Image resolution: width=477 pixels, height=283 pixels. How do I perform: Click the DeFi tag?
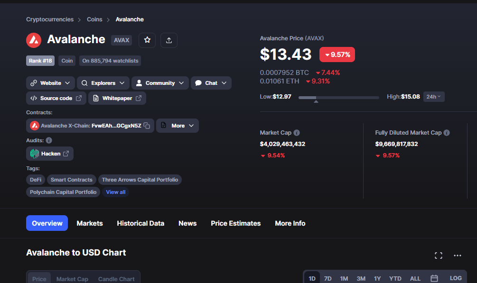36,180
